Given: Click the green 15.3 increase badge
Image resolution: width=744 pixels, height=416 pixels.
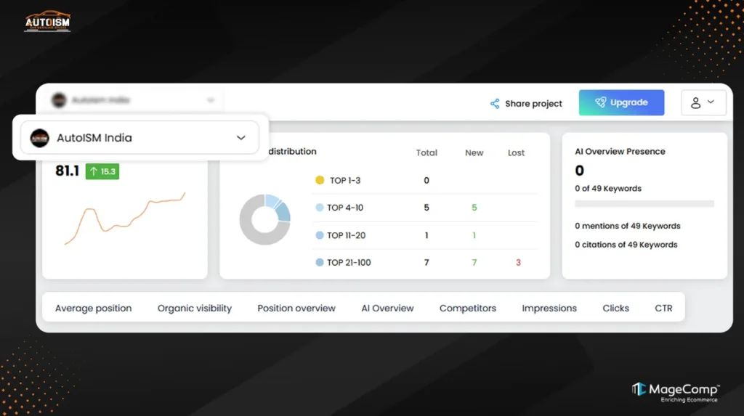Looking at the screenshot, I should pyautogui.click(x=102, y=171).
